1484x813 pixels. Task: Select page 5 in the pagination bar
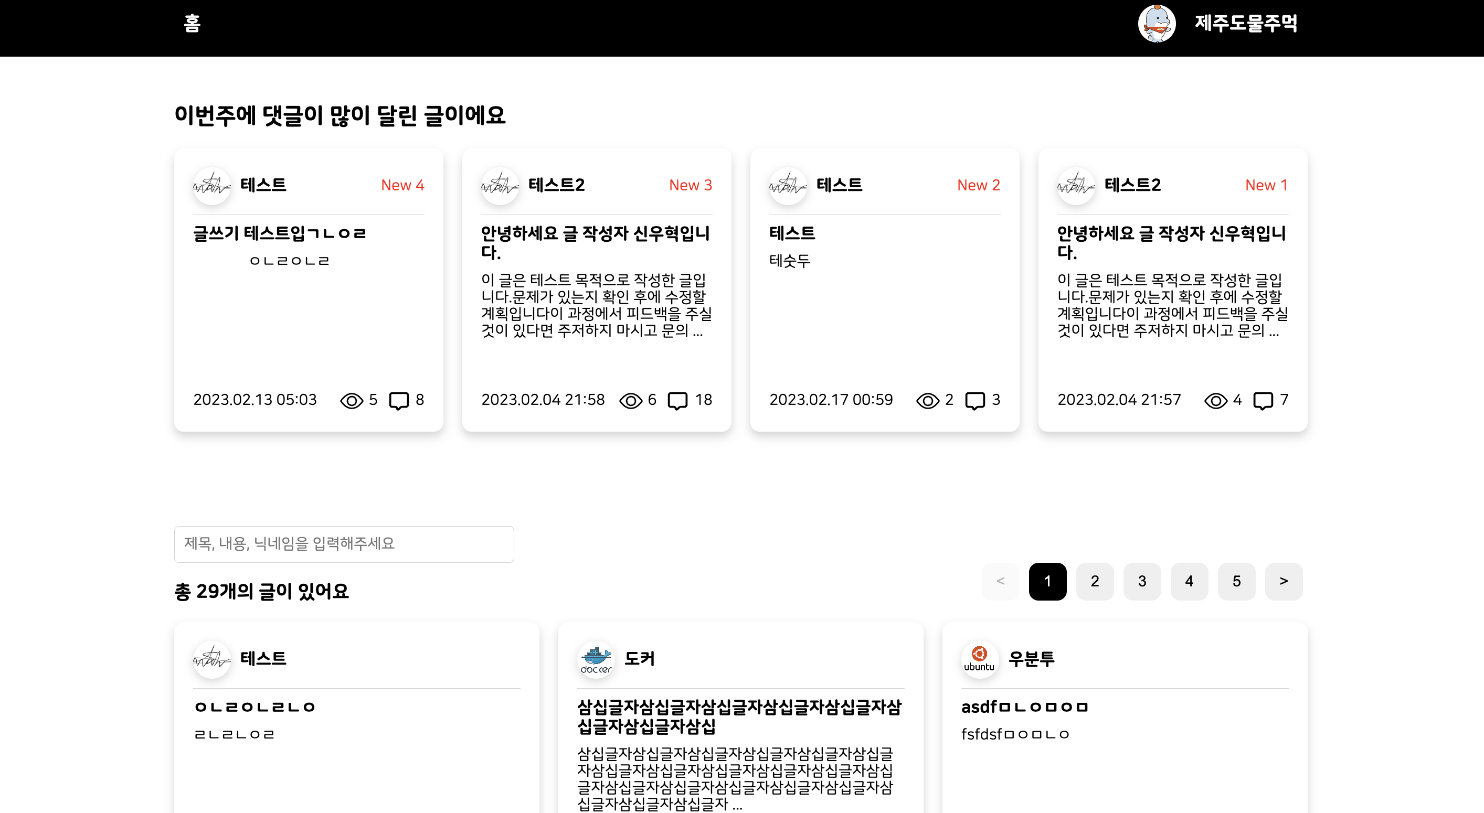(x=1236, y=581)
